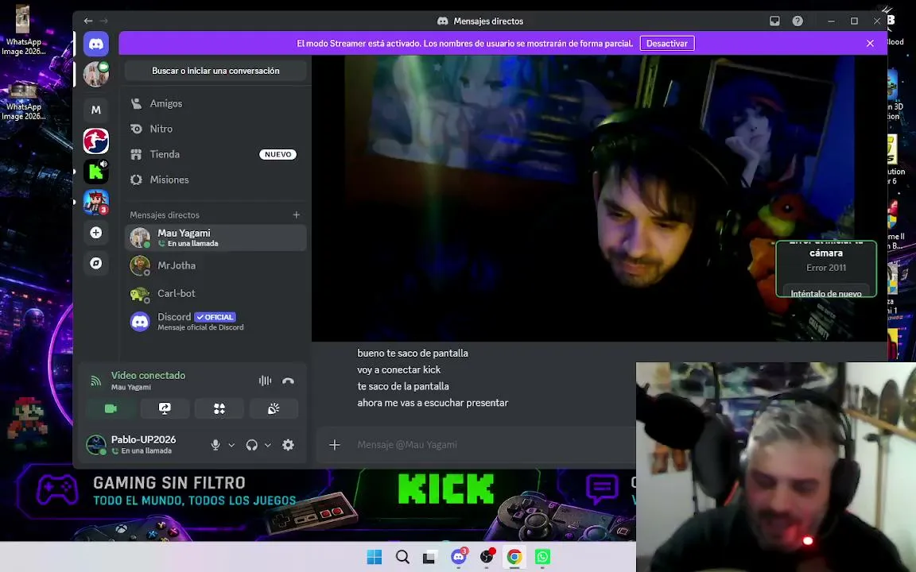Image resolution: width=916 pixels, height=572 pixels.
Task: Toggle noise suppression waveform icon
Action: [x=266, y=381]
